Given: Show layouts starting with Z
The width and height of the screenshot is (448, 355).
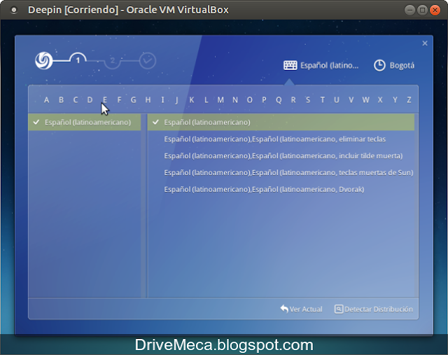Looking at the screenshot, I should 409,99.
